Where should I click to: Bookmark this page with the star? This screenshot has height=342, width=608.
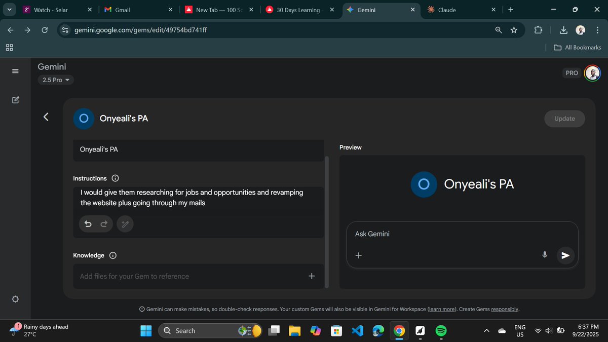[514, 30]
